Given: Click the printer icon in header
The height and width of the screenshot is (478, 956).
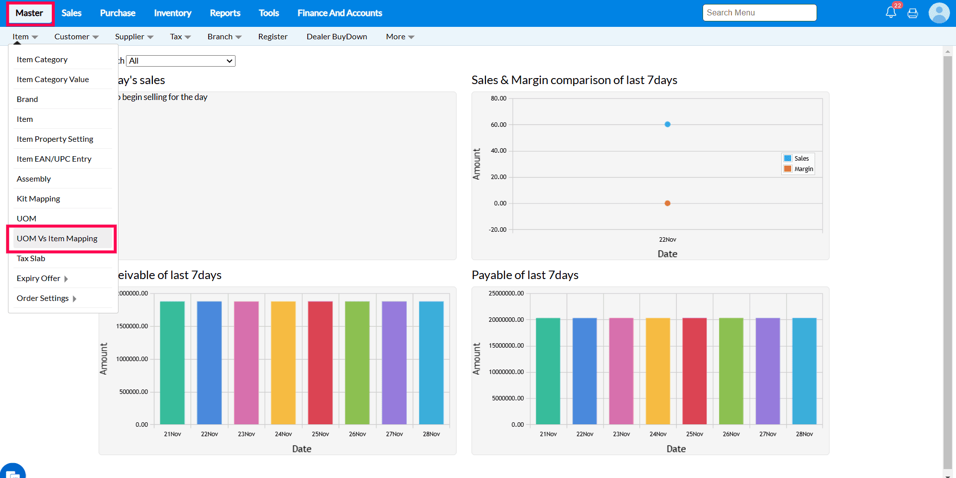Looking at the screenshot, I should coord(913,13).
